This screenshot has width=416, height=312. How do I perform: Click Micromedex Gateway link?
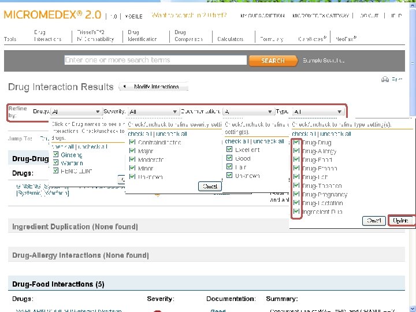[x=321, y=16]
